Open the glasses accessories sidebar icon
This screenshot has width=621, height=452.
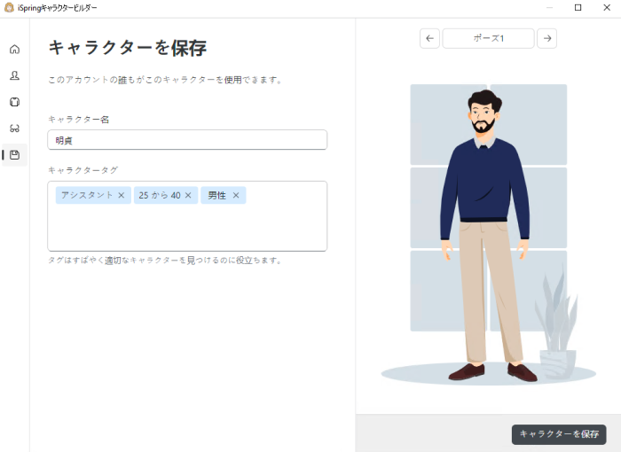click(x=15, y=129)
